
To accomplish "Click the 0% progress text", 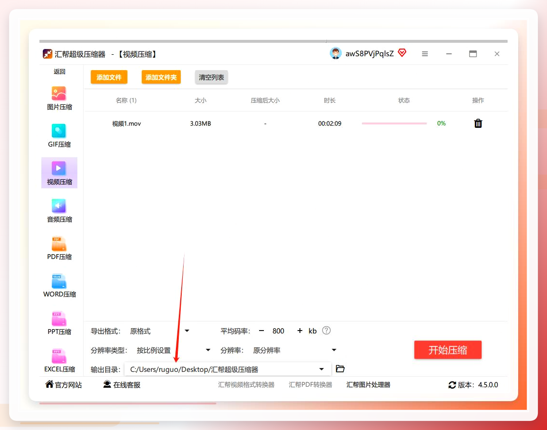I will coord(441,123).
